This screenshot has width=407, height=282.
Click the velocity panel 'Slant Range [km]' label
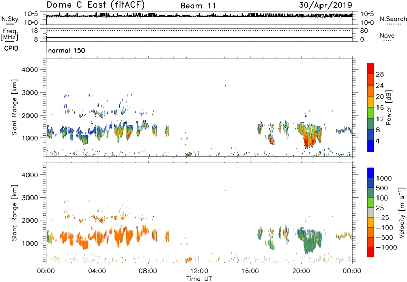15,212
